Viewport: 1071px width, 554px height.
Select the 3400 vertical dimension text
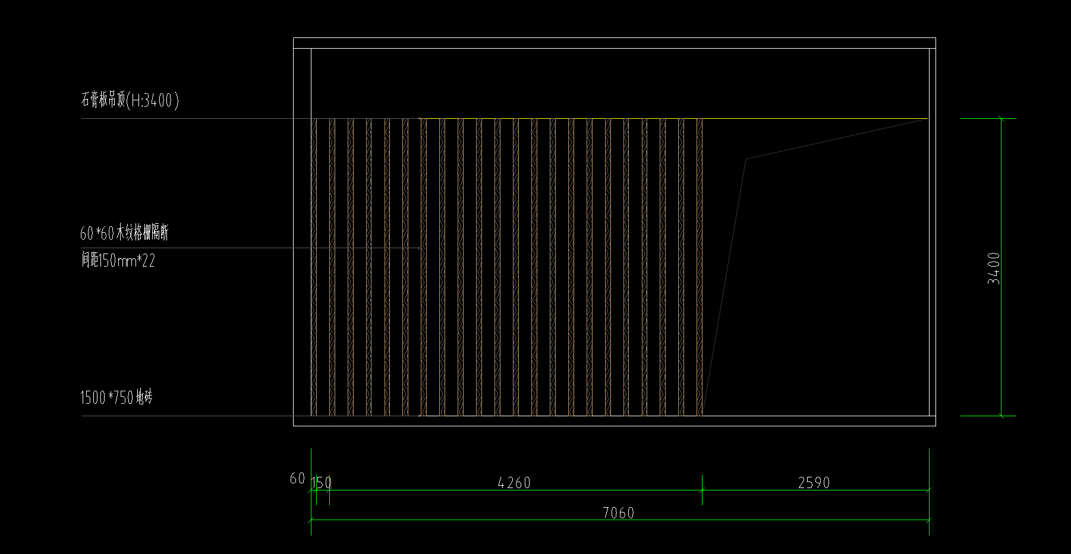[x=993, y=268]
